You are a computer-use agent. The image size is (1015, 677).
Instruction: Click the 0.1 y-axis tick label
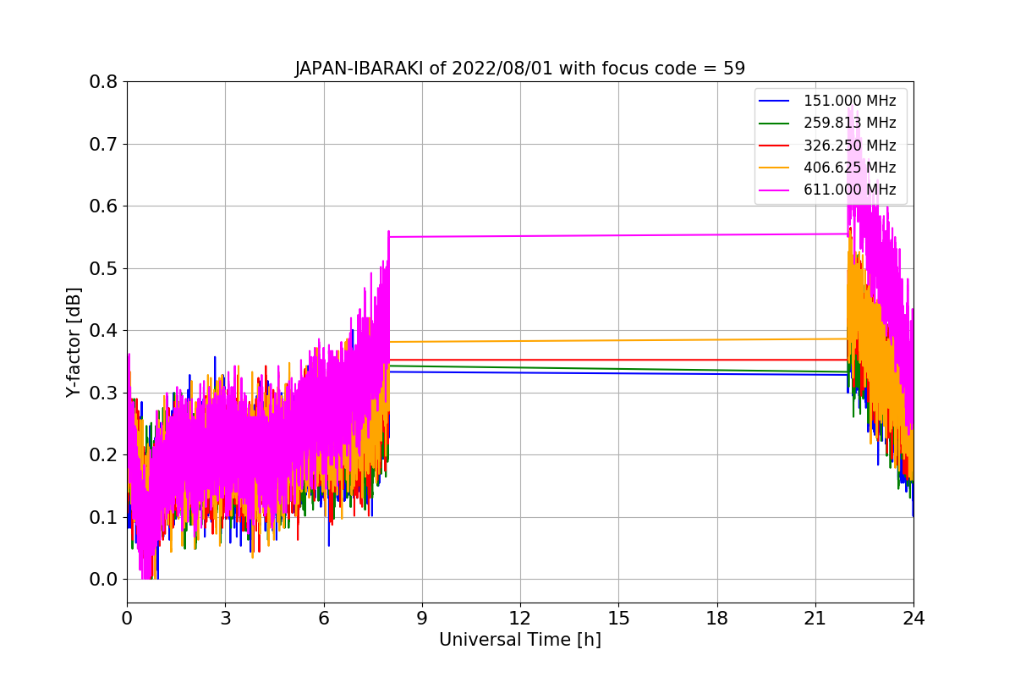(104, 517)
